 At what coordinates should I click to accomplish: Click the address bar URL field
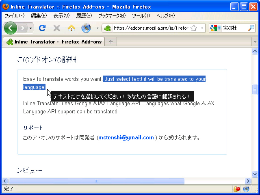(x=151, y=28)
